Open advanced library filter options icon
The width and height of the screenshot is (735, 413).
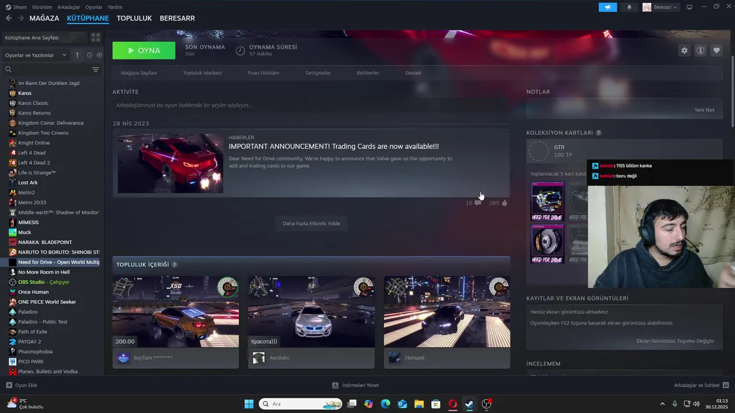click(95, 69)
